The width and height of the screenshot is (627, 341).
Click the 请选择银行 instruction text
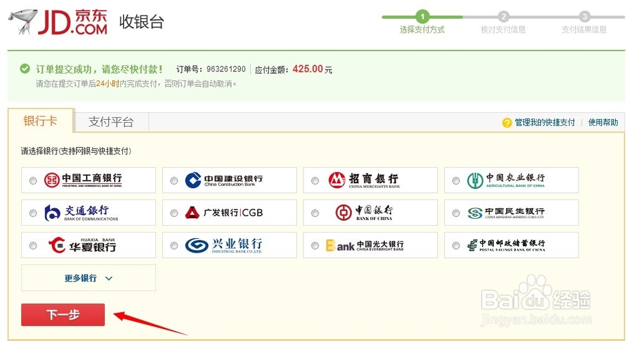pos(76,151)
